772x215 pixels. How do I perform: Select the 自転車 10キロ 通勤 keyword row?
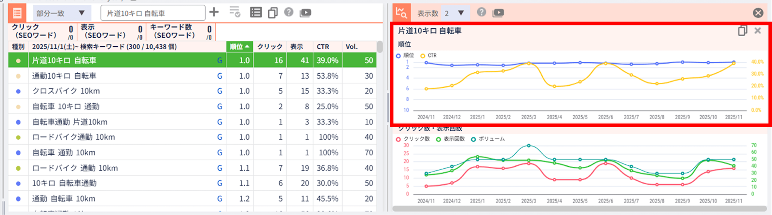pyautogui.click(x=193, y=107)
